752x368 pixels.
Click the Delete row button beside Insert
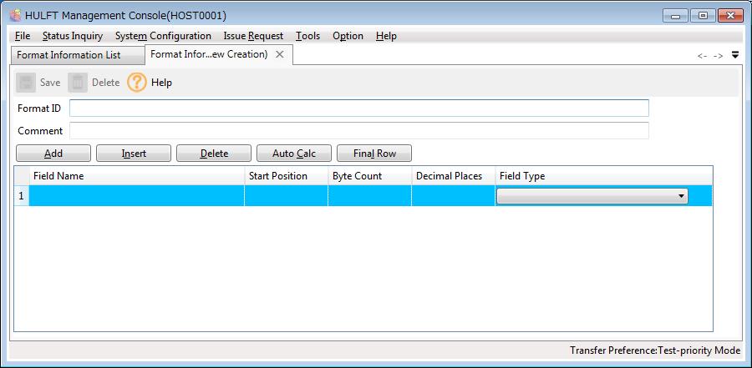point(214,154)
